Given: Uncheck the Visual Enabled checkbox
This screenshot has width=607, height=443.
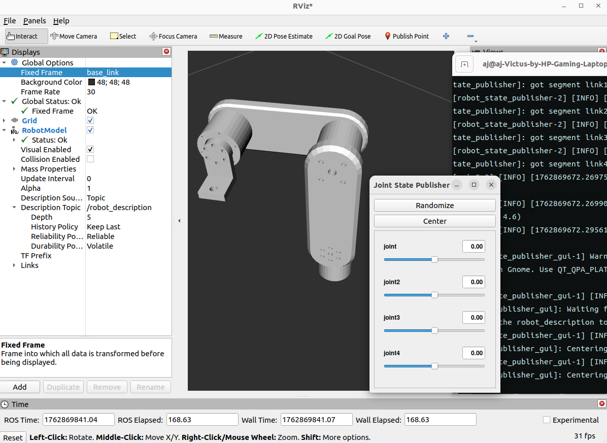Looking at the screenshot, I should (x=90, y=149).
